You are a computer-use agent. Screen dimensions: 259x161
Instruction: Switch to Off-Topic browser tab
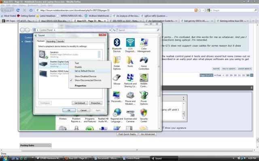coord(19,21)
